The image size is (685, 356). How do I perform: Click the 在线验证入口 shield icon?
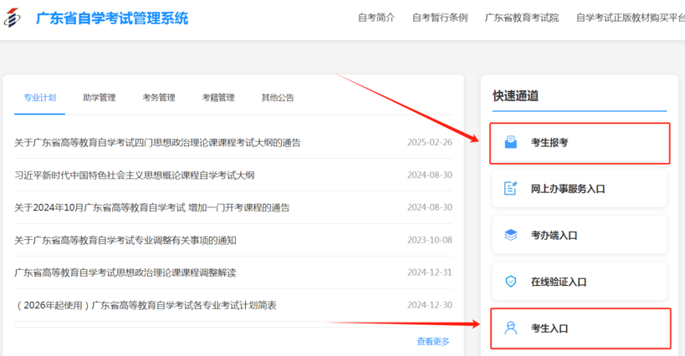510,282
